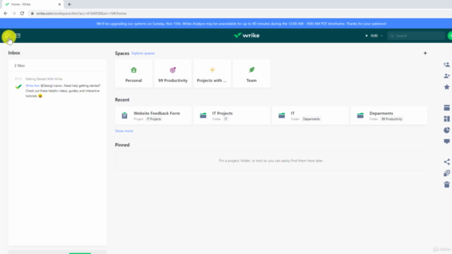The image size is (452, 254).
Task: Open the Reports pie chart icon
Action: [x=446, y=130]
